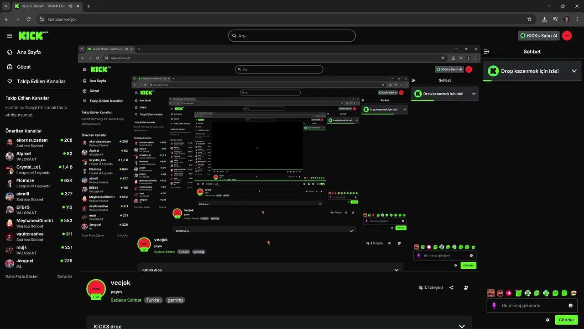Open MeyhaneciDimitri channel in the main sidebar
The height and width of the screenshot is (329, 584).
(x=39, y=223)
